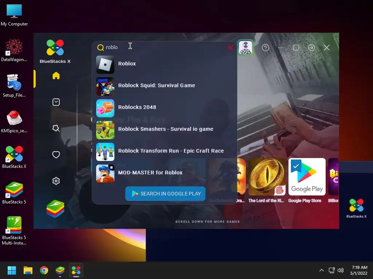Open Google Chrome from taskbar
This screenshot has width=373, height=279.
44,270
